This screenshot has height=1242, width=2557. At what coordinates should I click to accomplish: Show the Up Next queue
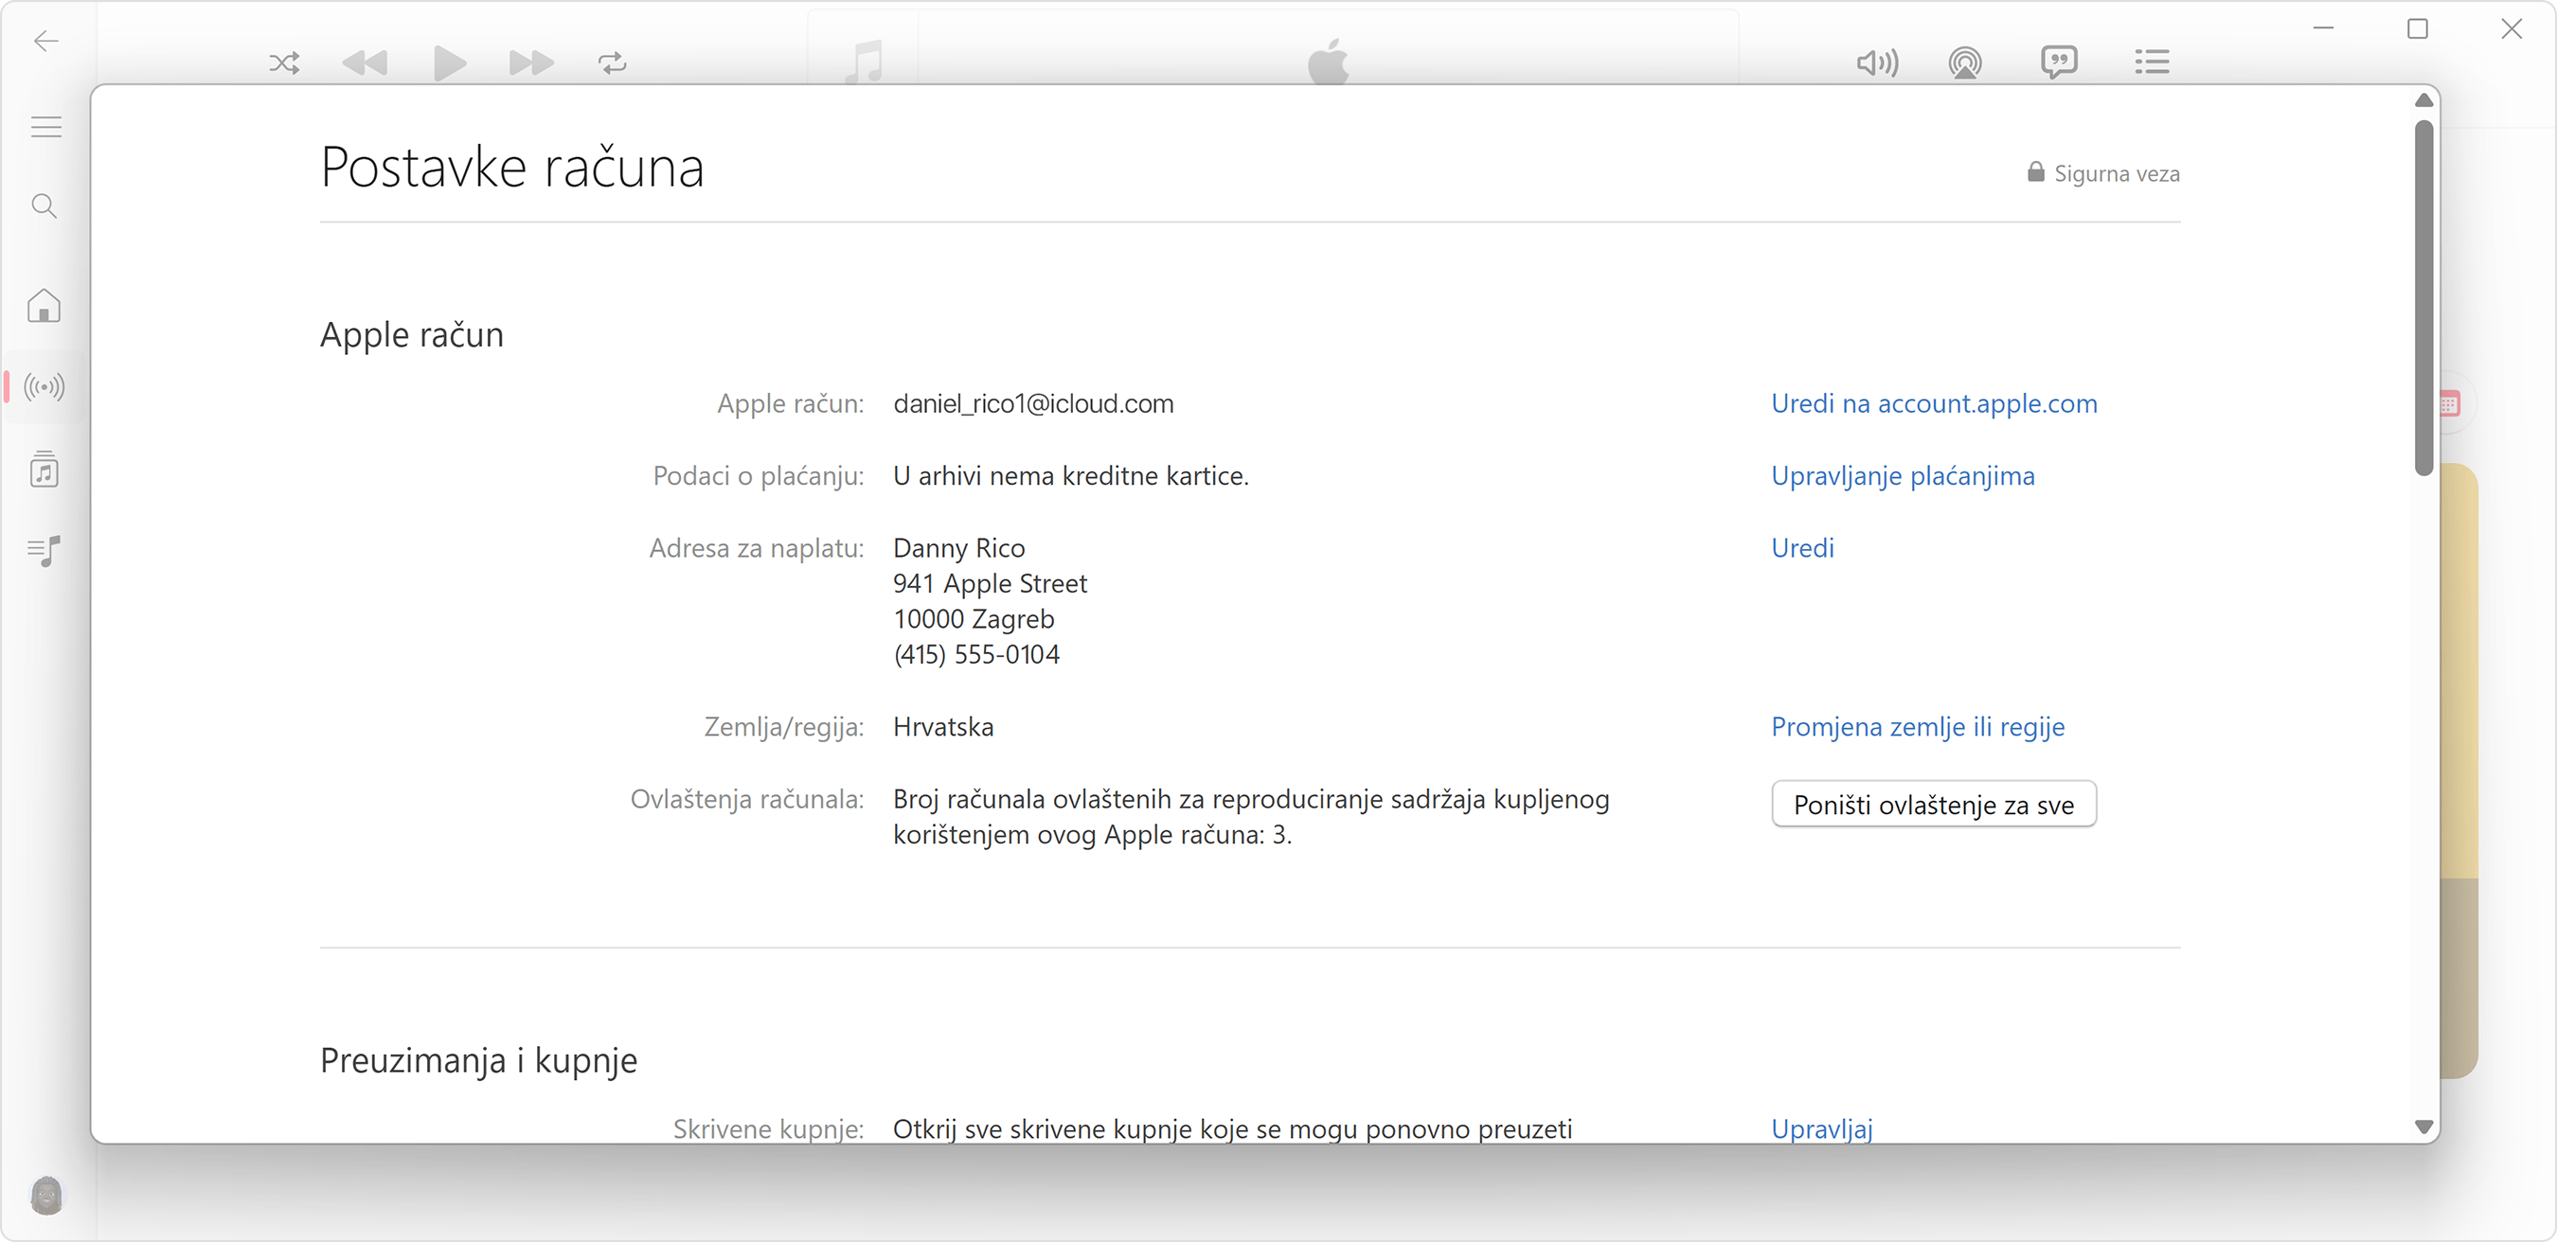coord(2152,62)
